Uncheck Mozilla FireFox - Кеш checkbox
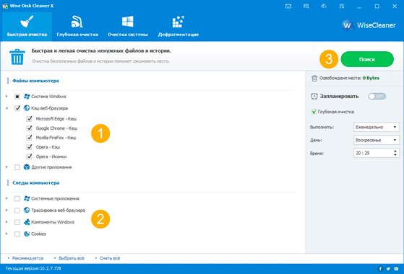Image resolution: width=404 pixels, height=274 pixels. coord(29,138)
